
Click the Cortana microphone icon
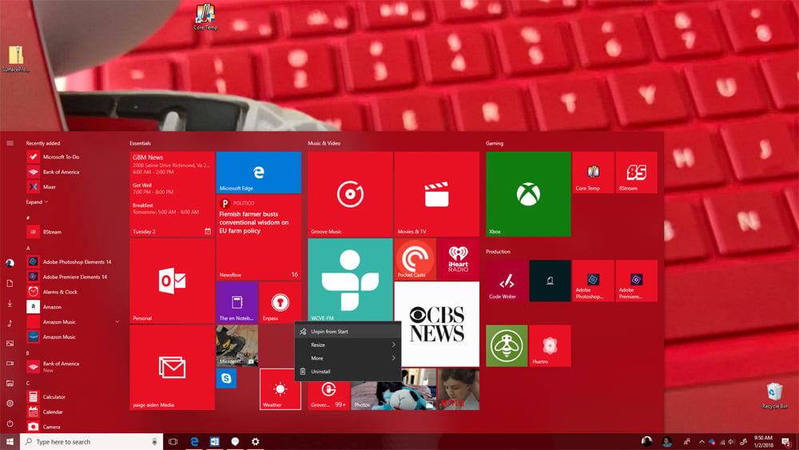[x=154, y=442]
